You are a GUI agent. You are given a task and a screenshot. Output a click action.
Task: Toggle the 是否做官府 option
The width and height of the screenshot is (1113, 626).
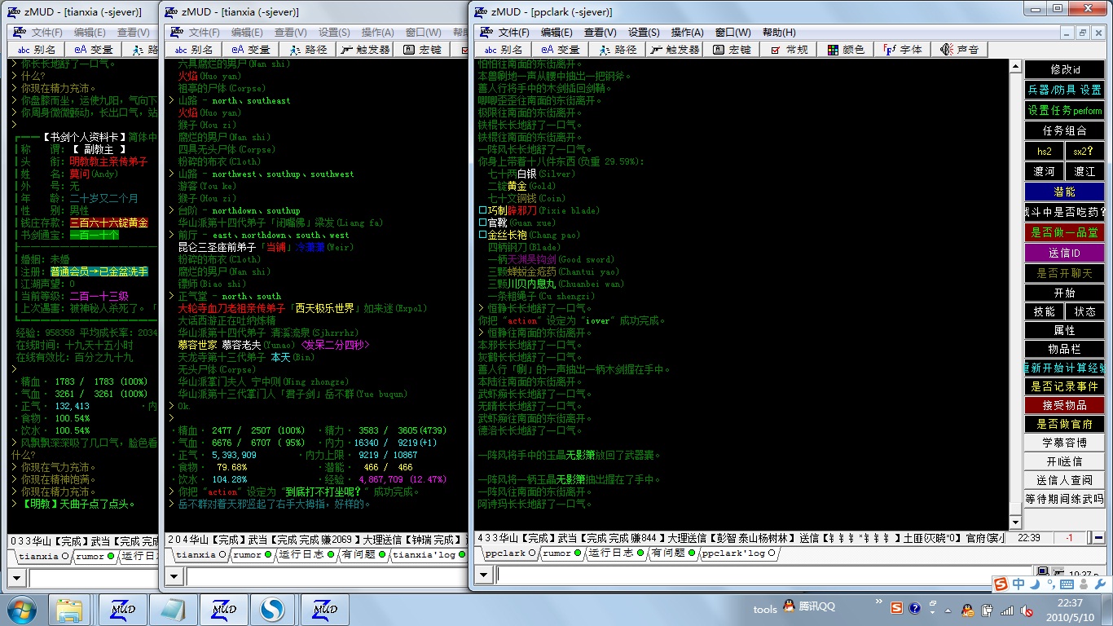pos(1065,424)
